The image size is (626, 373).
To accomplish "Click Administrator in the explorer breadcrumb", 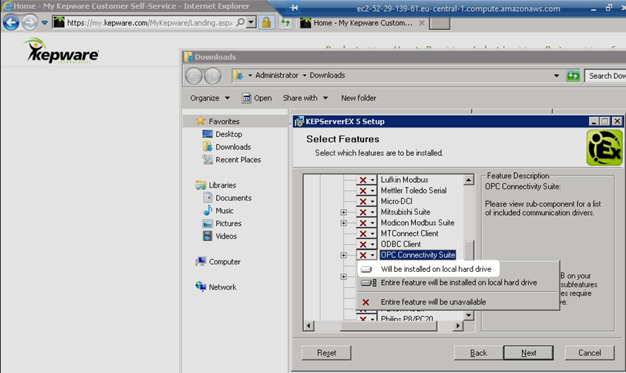I will pos(277,75).
